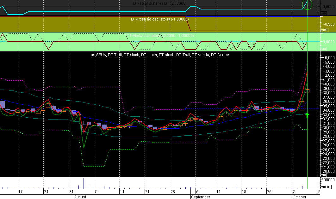This screenshot has height=199, width=336.
Task: Click x10 scale box of price panel
Action: pyautogui.click(x=323, y=175)
